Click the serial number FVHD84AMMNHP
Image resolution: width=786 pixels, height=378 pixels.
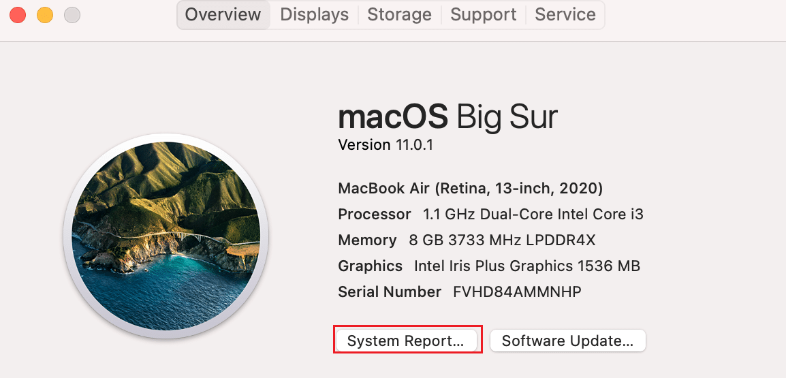517,292
